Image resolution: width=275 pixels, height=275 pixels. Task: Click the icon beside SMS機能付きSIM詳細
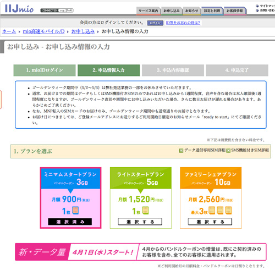228,151
